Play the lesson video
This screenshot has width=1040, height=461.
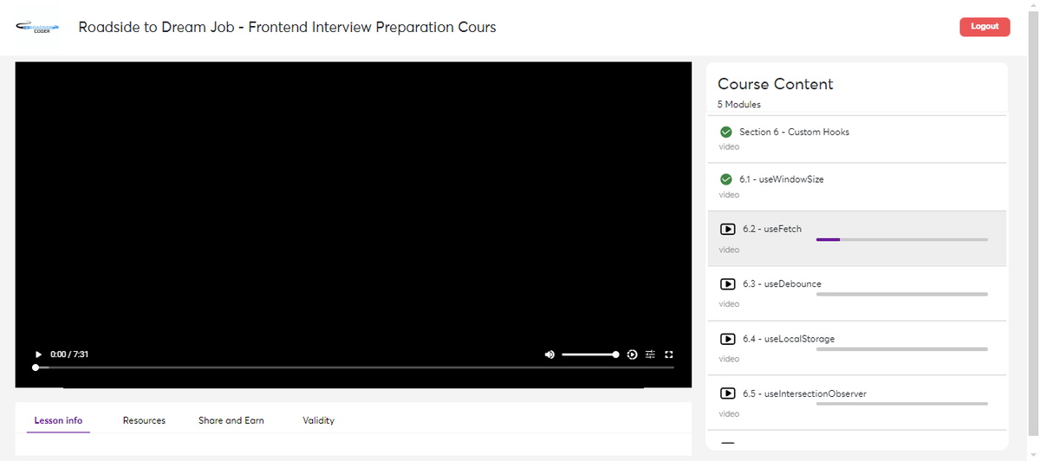pos(38,354)
